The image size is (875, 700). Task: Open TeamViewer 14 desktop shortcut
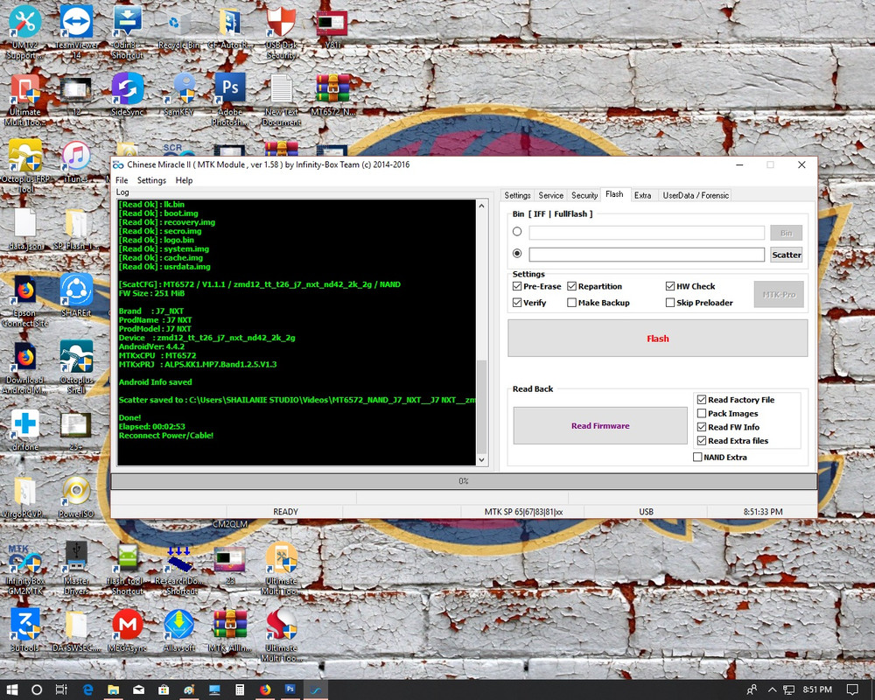click(76, 31)
